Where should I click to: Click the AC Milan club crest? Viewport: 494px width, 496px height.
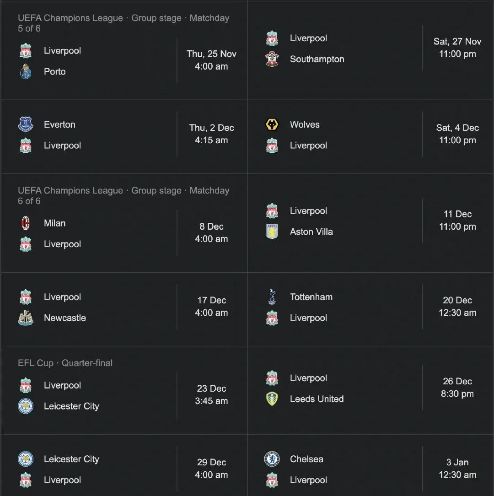26,223
